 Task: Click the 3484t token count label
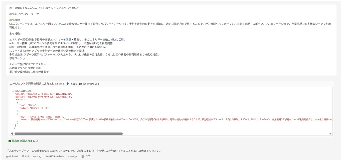click(35, 156)
